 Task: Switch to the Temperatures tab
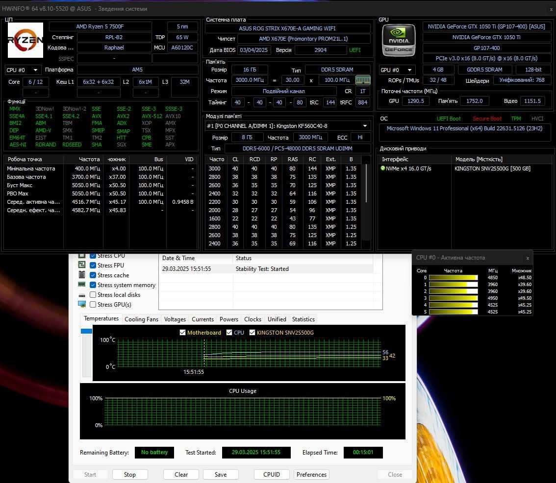pos(101,318)
